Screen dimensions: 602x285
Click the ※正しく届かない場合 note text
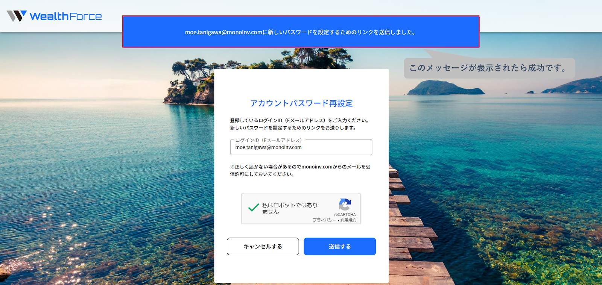[x=300, y=170]
